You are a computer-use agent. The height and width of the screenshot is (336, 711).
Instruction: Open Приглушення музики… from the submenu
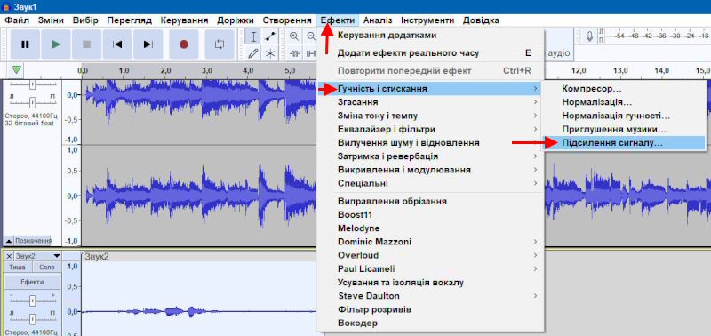coord(625,130)
